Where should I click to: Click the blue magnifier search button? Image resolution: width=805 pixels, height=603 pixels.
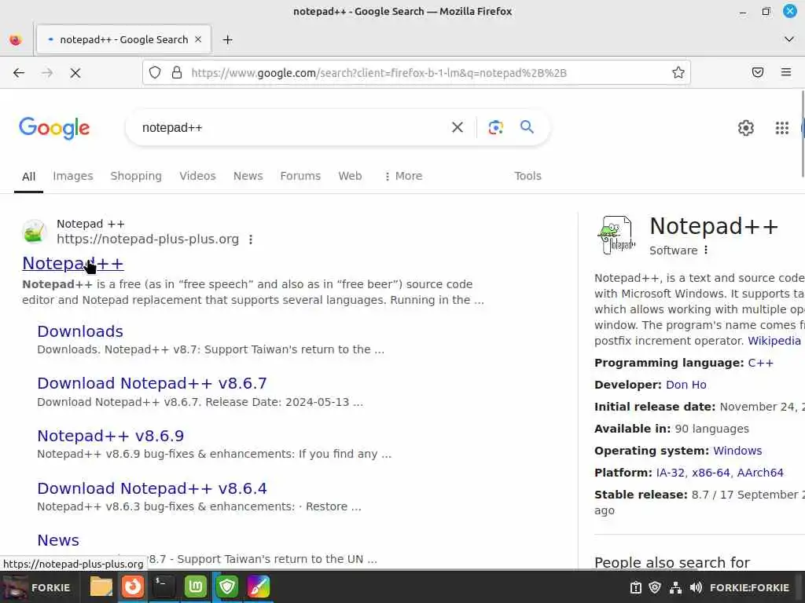point(527,126)
